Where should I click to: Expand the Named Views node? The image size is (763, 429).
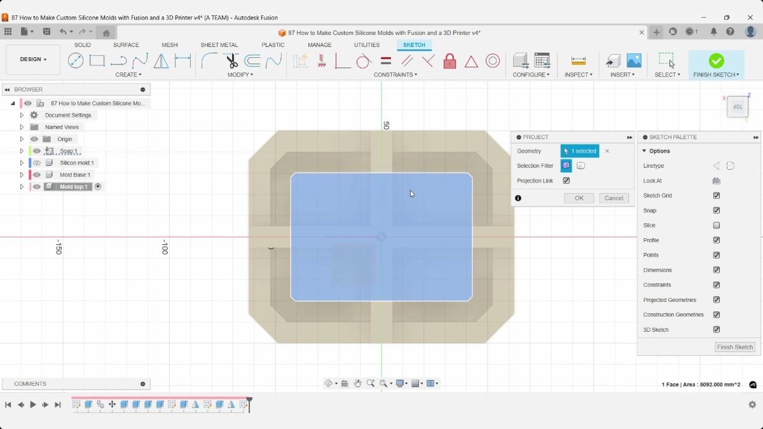[22, 127]
